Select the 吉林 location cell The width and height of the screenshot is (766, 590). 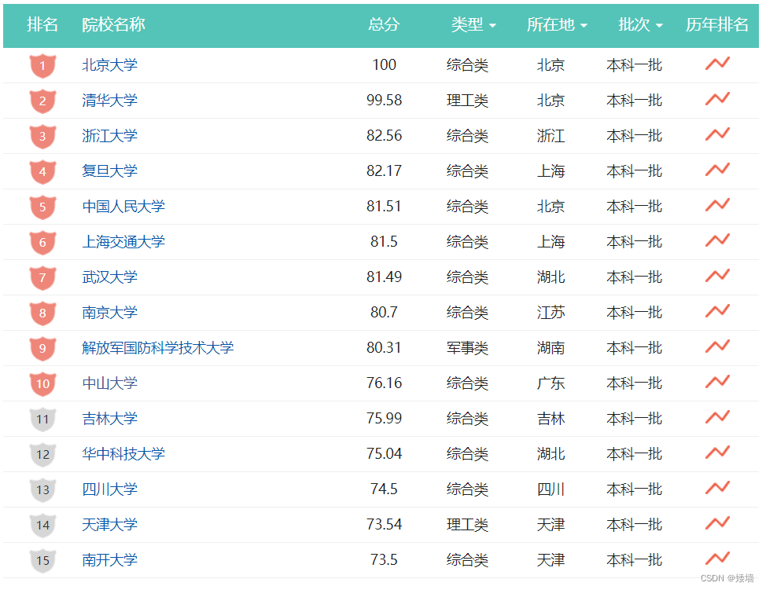pos(551,419)
